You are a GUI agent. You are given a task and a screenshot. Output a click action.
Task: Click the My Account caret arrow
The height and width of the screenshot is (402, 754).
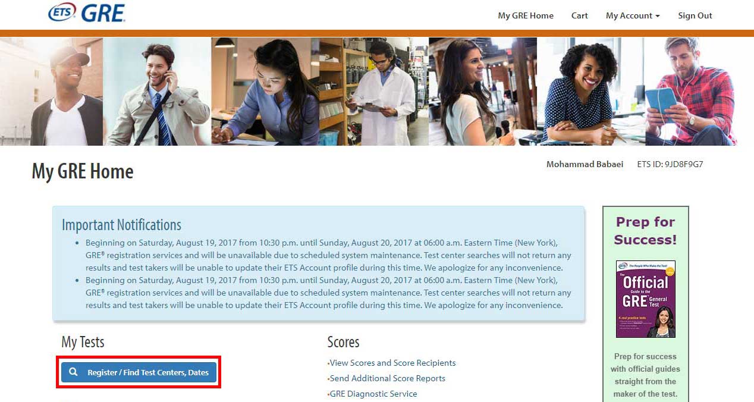[x=657, y=16]
